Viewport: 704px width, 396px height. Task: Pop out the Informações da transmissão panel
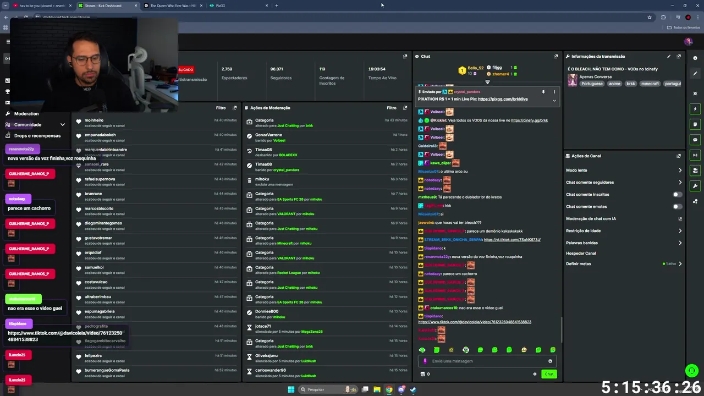(679, 56)
